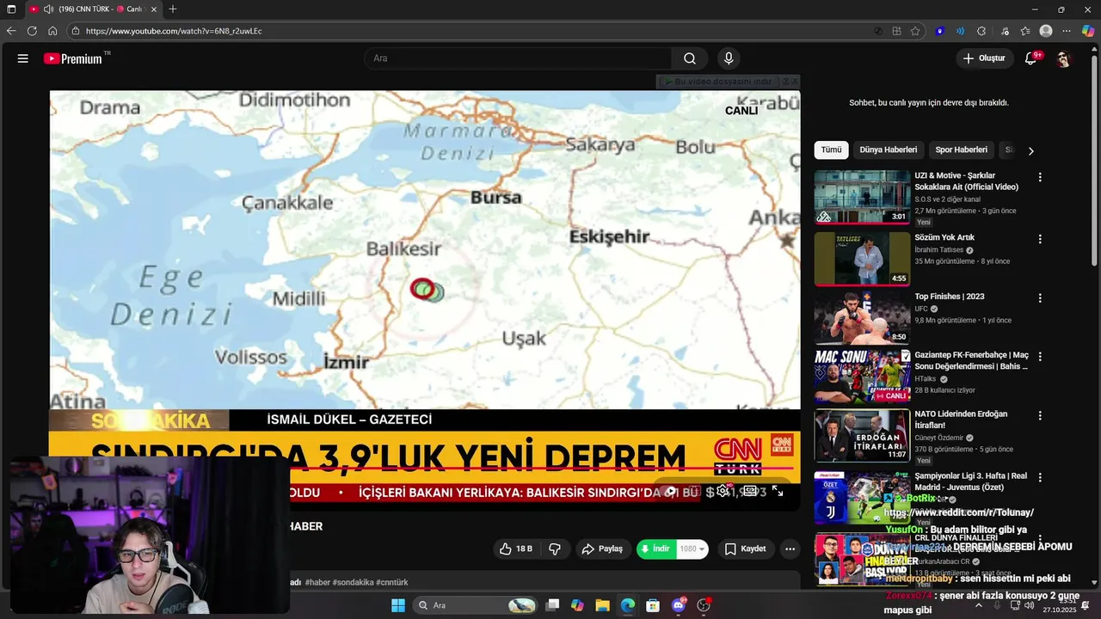Reload the page
The width and height of the screenshot is (1101, 619).
coord(32,31)
